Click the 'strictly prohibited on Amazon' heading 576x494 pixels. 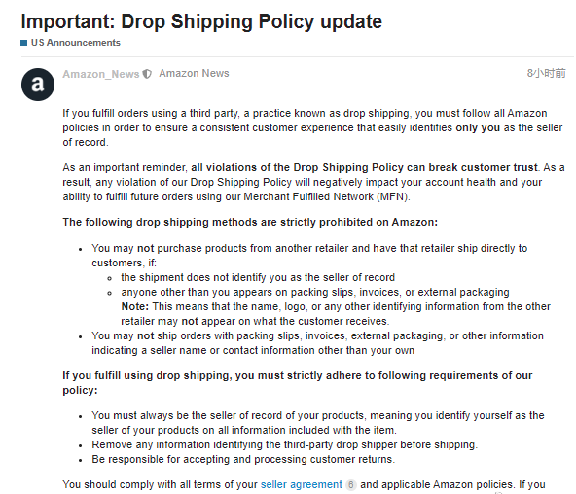point(250,222)
